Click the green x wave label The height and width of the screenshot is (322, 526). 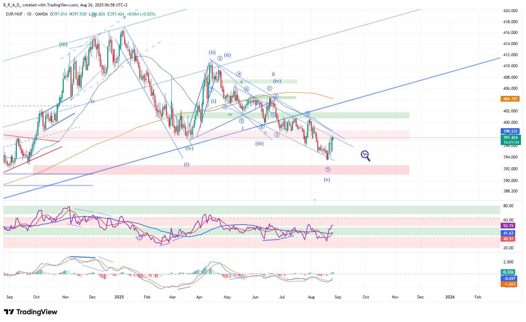(241, 82)
